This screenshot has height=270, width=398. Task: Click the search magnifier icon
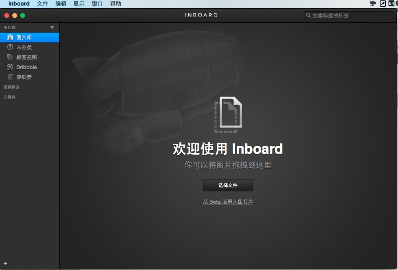click(308, 15)
